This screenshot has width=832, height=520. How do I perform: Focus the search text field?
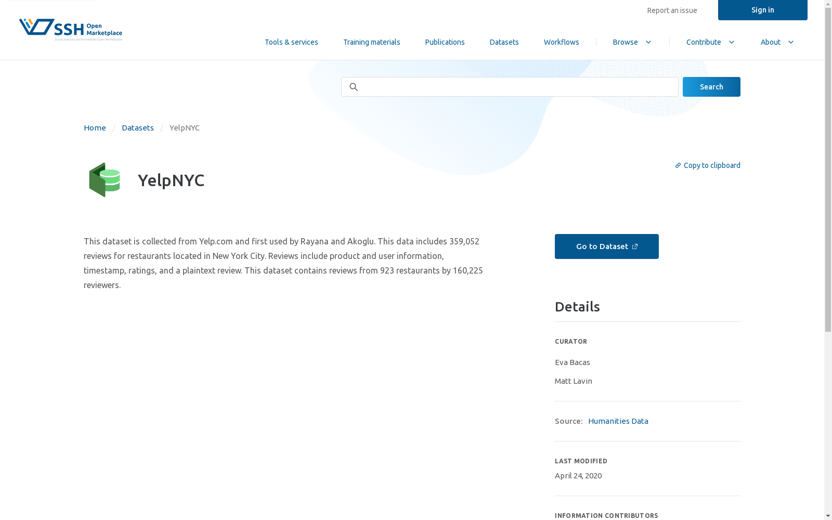510,87
